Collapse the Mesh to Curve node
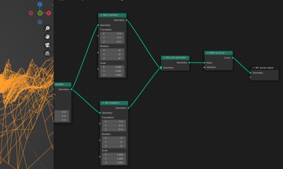 208,53
